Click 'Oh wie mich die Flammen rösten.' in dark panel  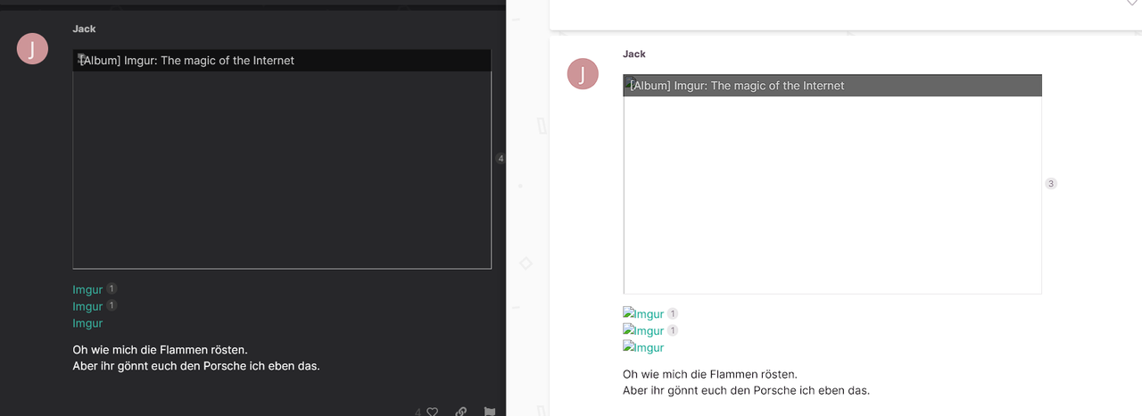pos(160,349)
